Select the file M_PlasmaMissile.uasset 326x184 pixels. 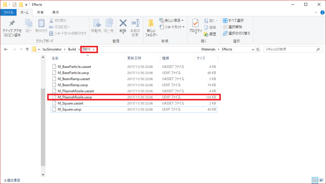134,91
